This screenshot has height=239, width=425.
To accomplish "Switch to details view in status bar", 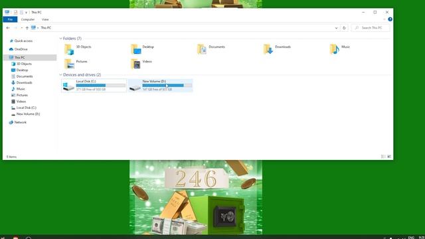I will (x=383, y=157).
